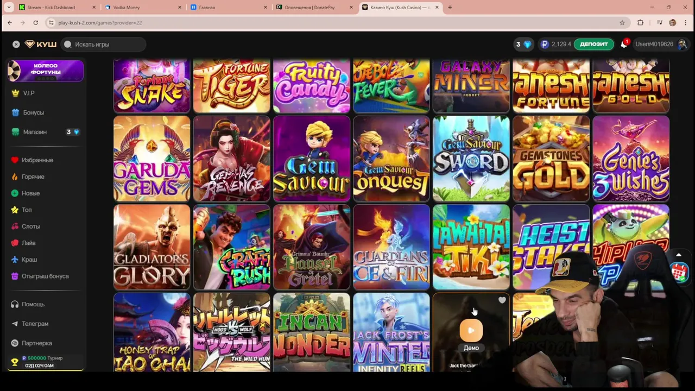Open Fruity Candy game thumbnail

[312, 86]
